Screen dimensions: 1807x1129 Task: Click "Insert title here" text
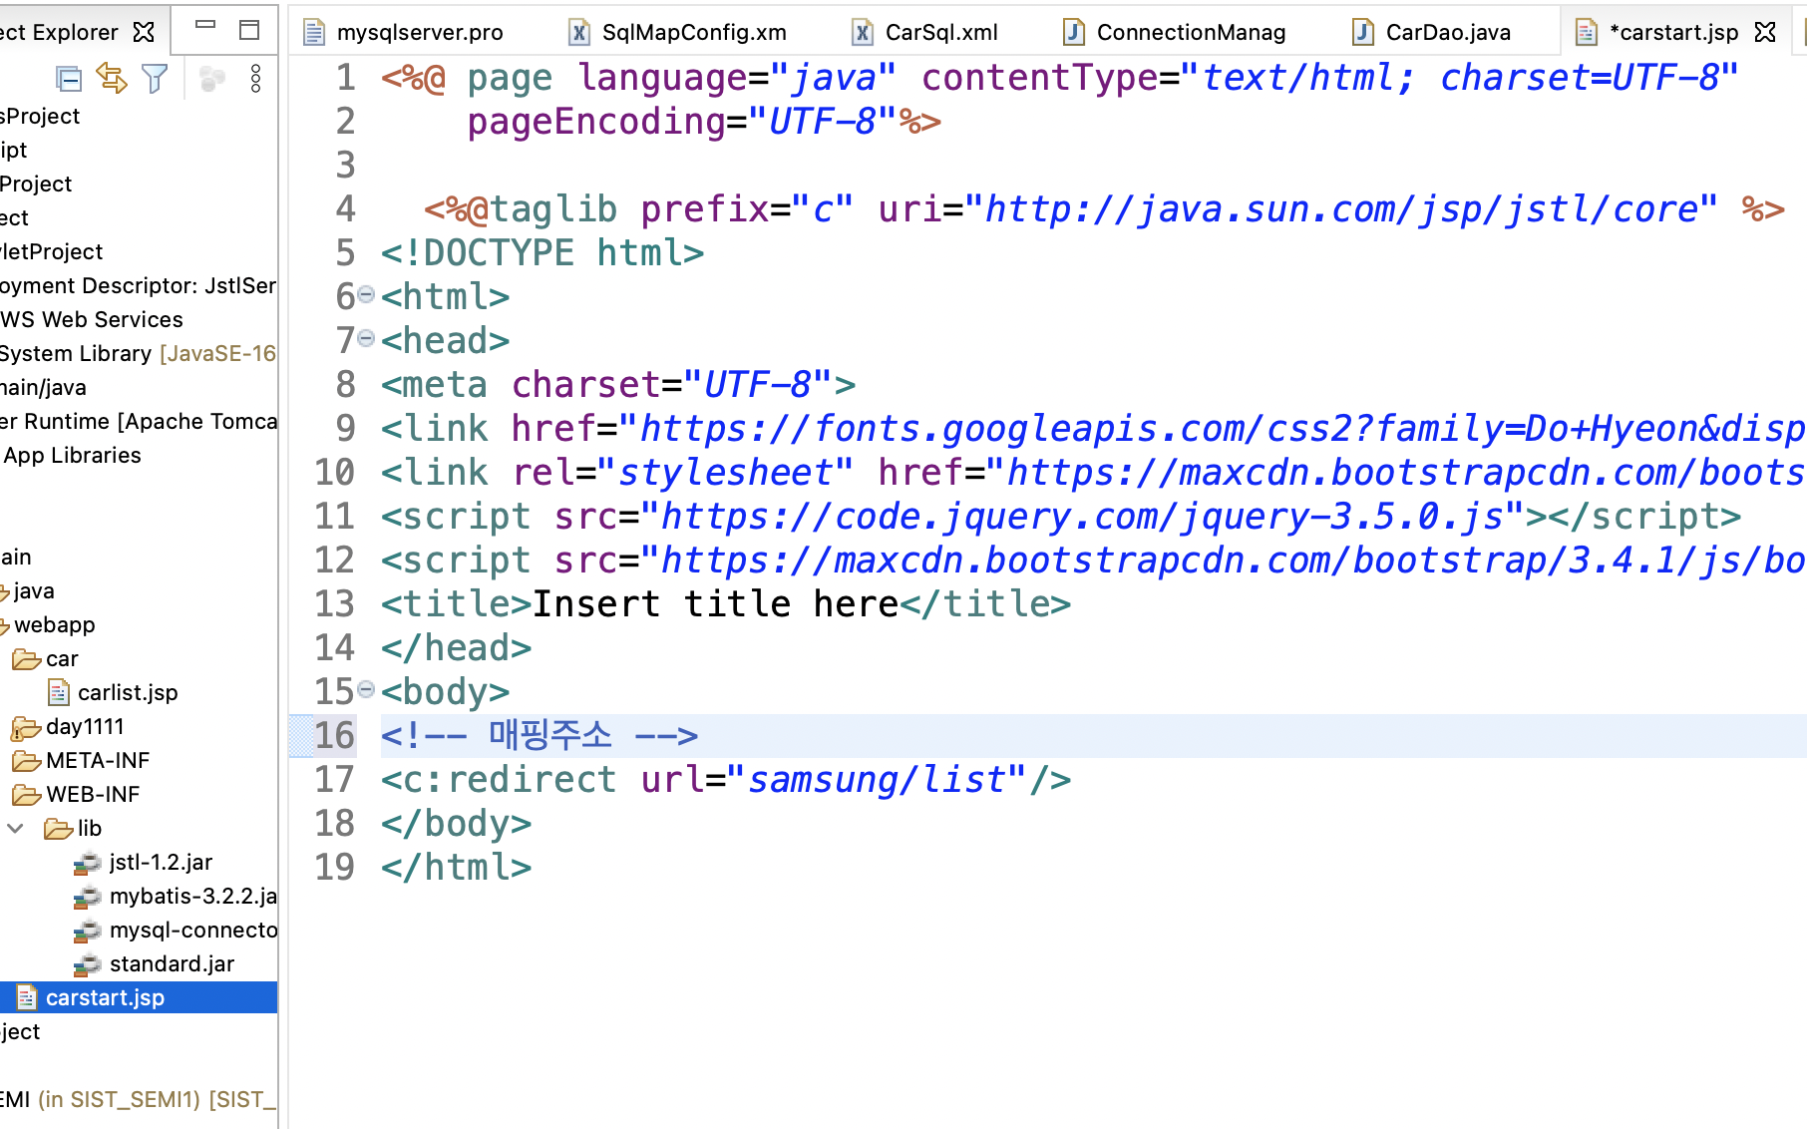coord(716,603)
